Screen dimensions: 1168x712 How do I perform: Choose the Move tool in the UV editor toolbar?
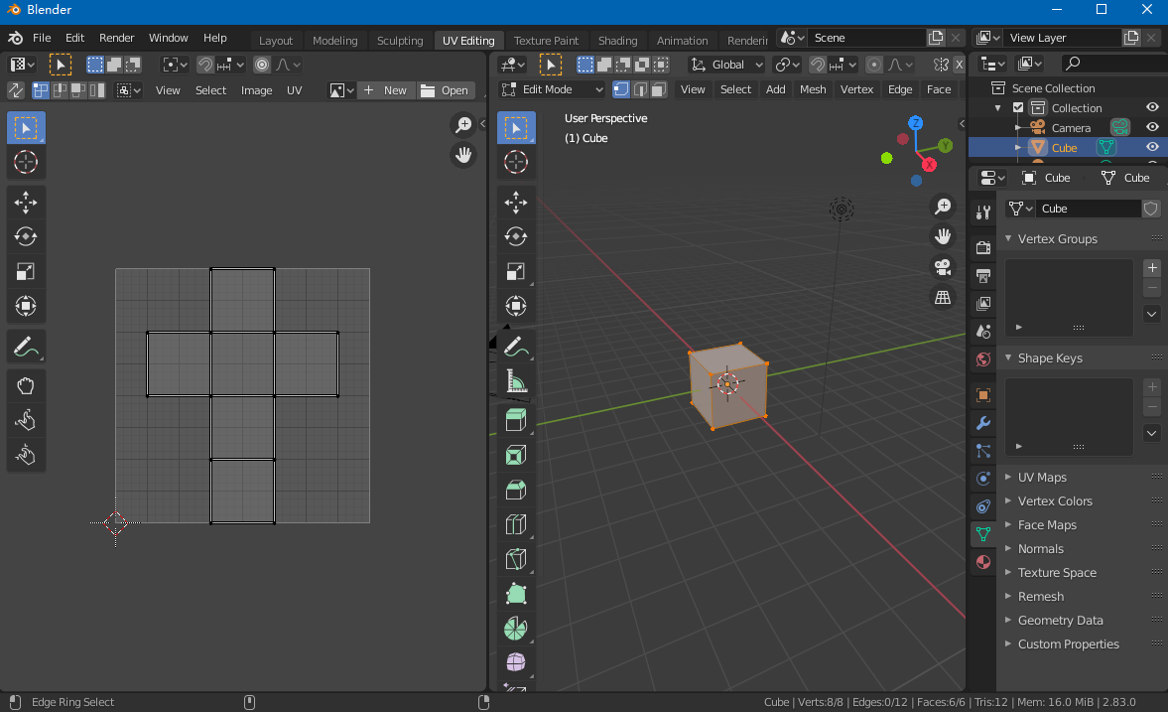[26, 202]
